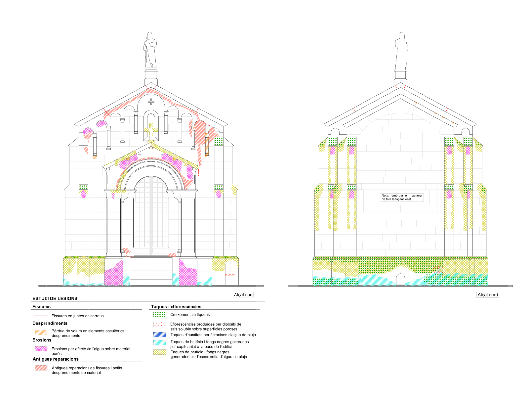Select the cyan hatch capil·laritat swatch
Viewport: 529px width, 397px height.
point(159,343)
